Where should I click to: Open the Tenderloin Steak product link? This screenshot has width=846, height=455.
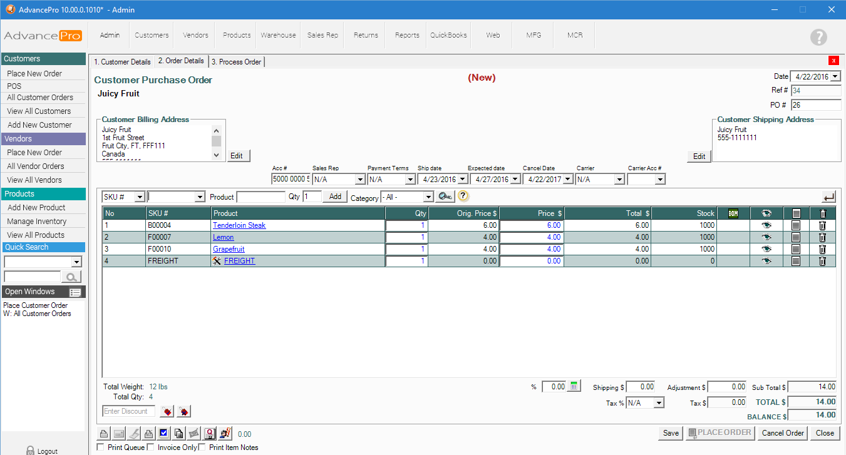click(239, 225)
